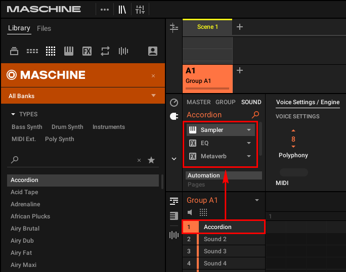The width and height of the screenshot is (346, 272).
Task: Filter by Bass Synth type
Action: click(x=27, y=127)
